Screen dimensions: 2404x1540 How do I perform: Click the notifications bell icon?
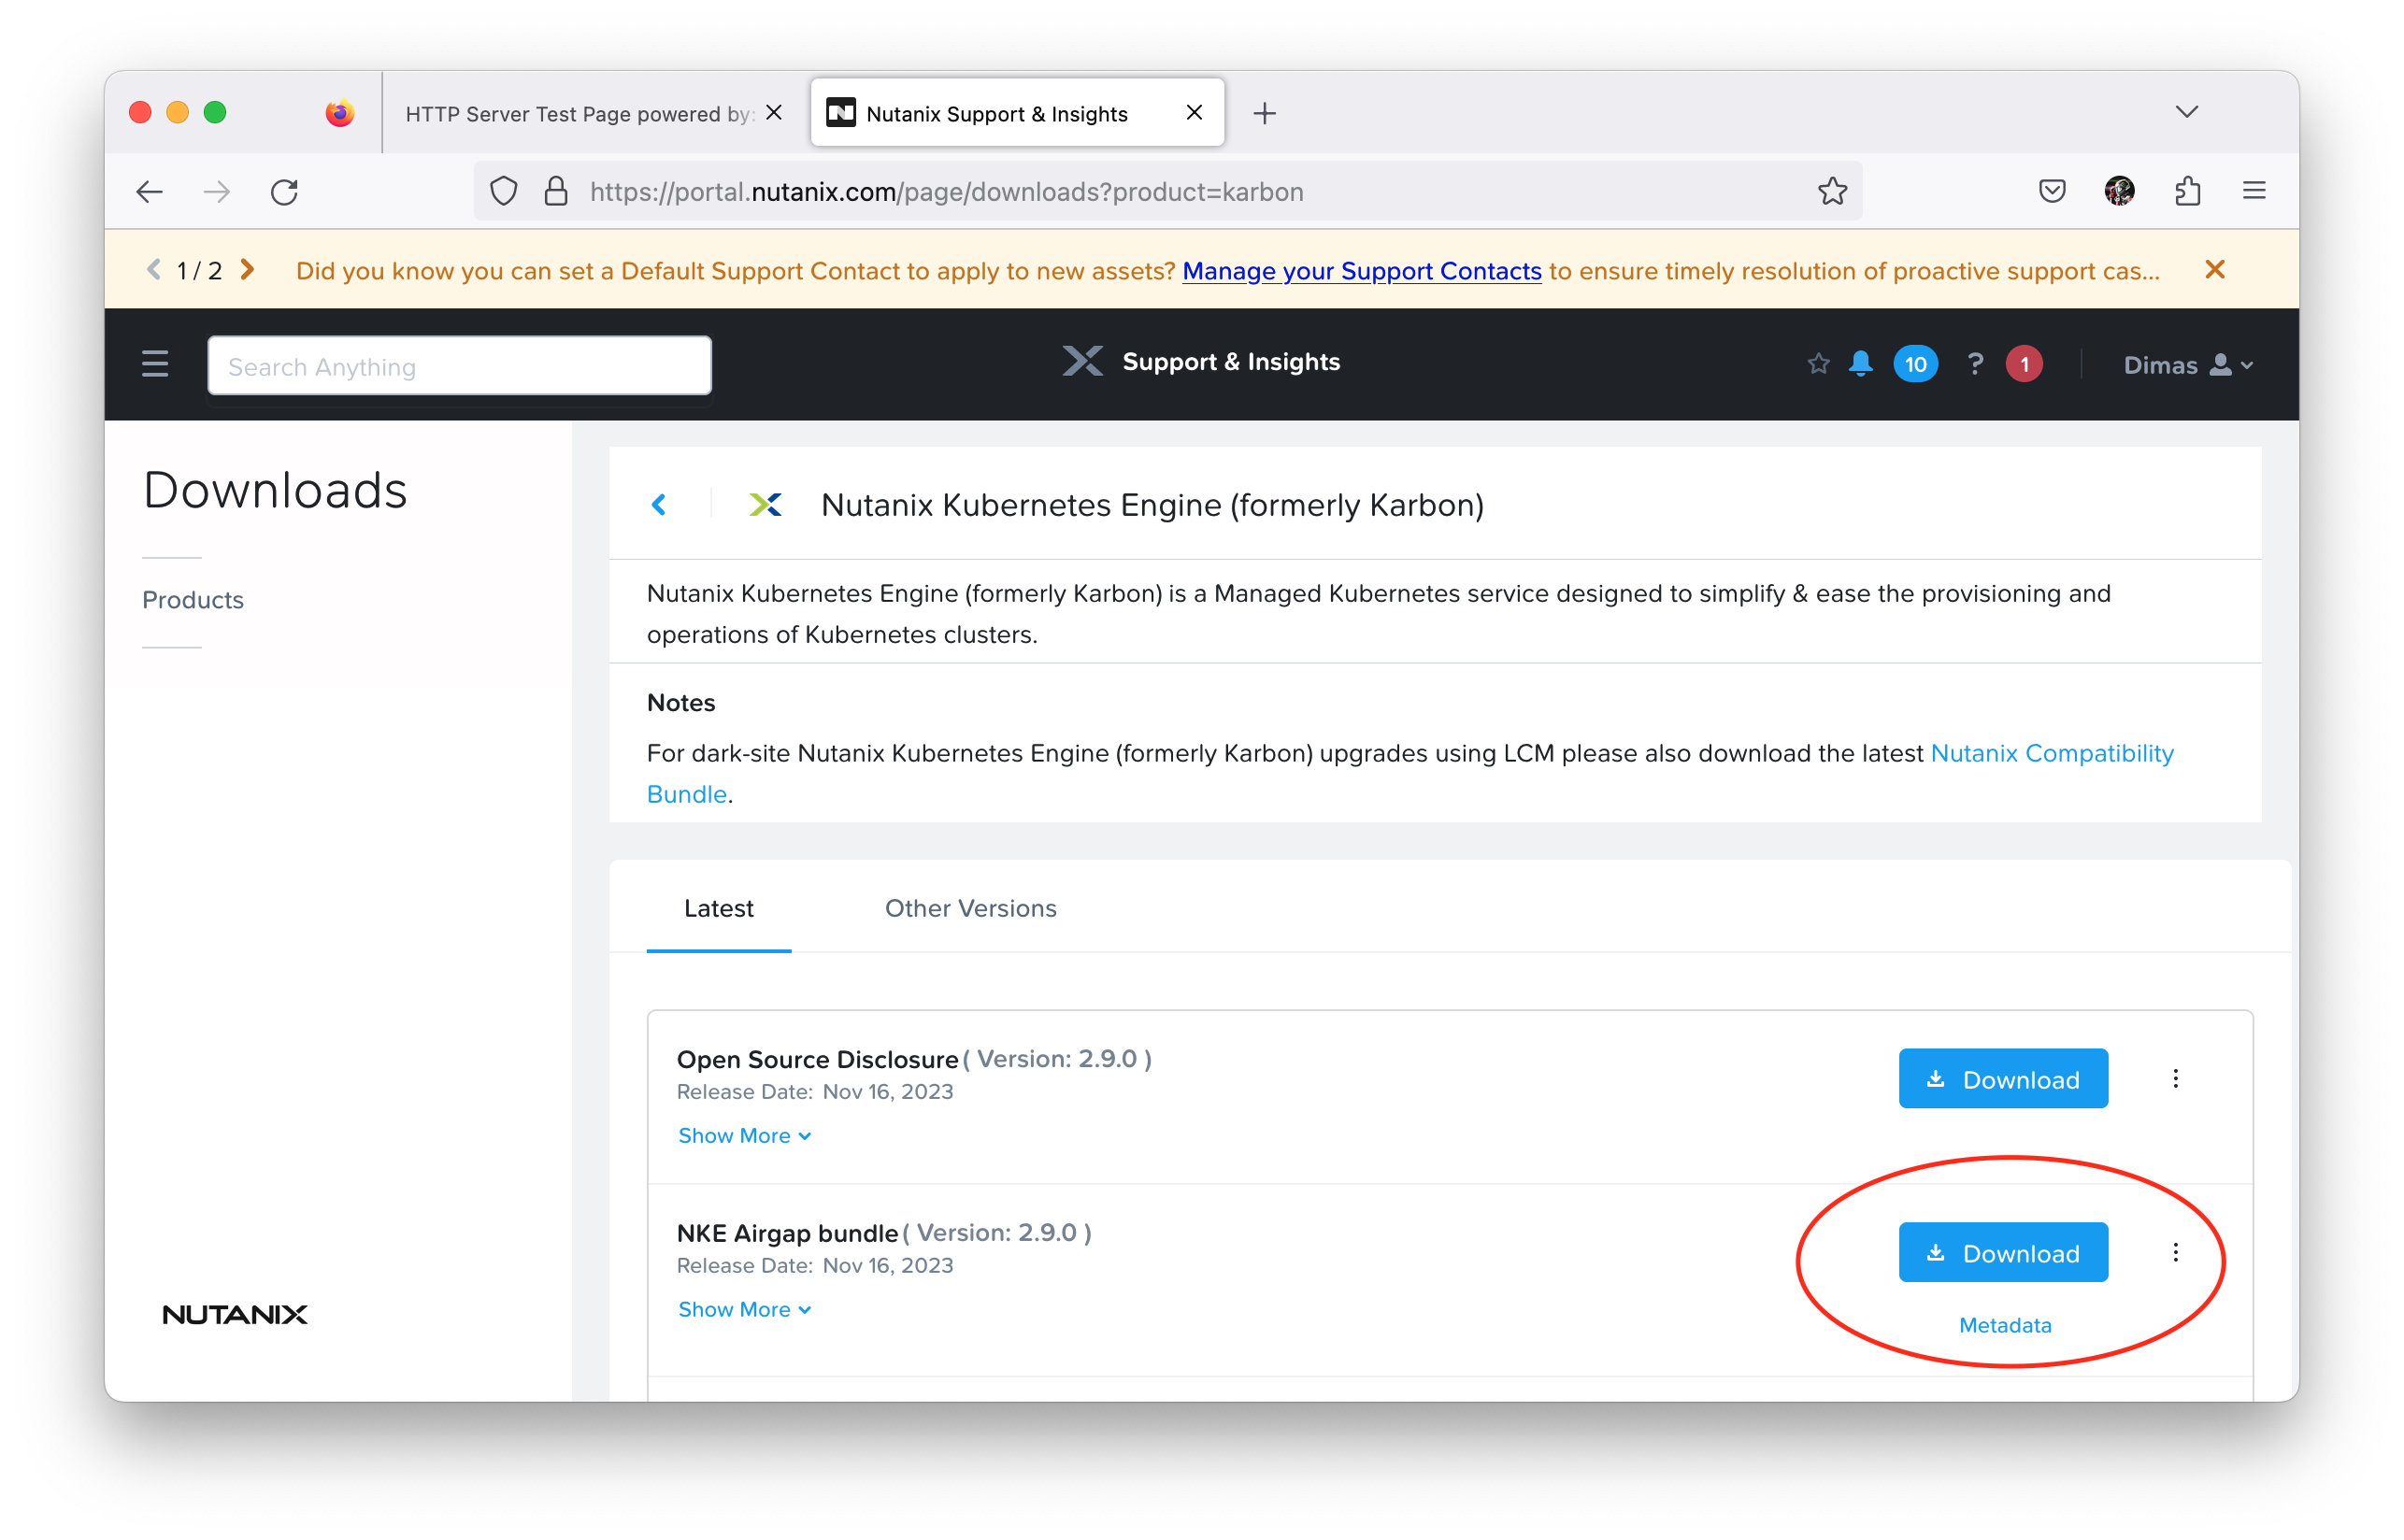tap(1860, 364)
